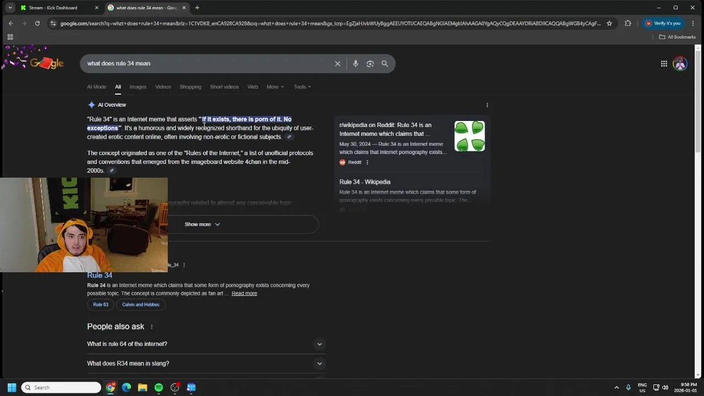Open the People also ask options menu
704x396 pixels.
(x=152, y=327)
